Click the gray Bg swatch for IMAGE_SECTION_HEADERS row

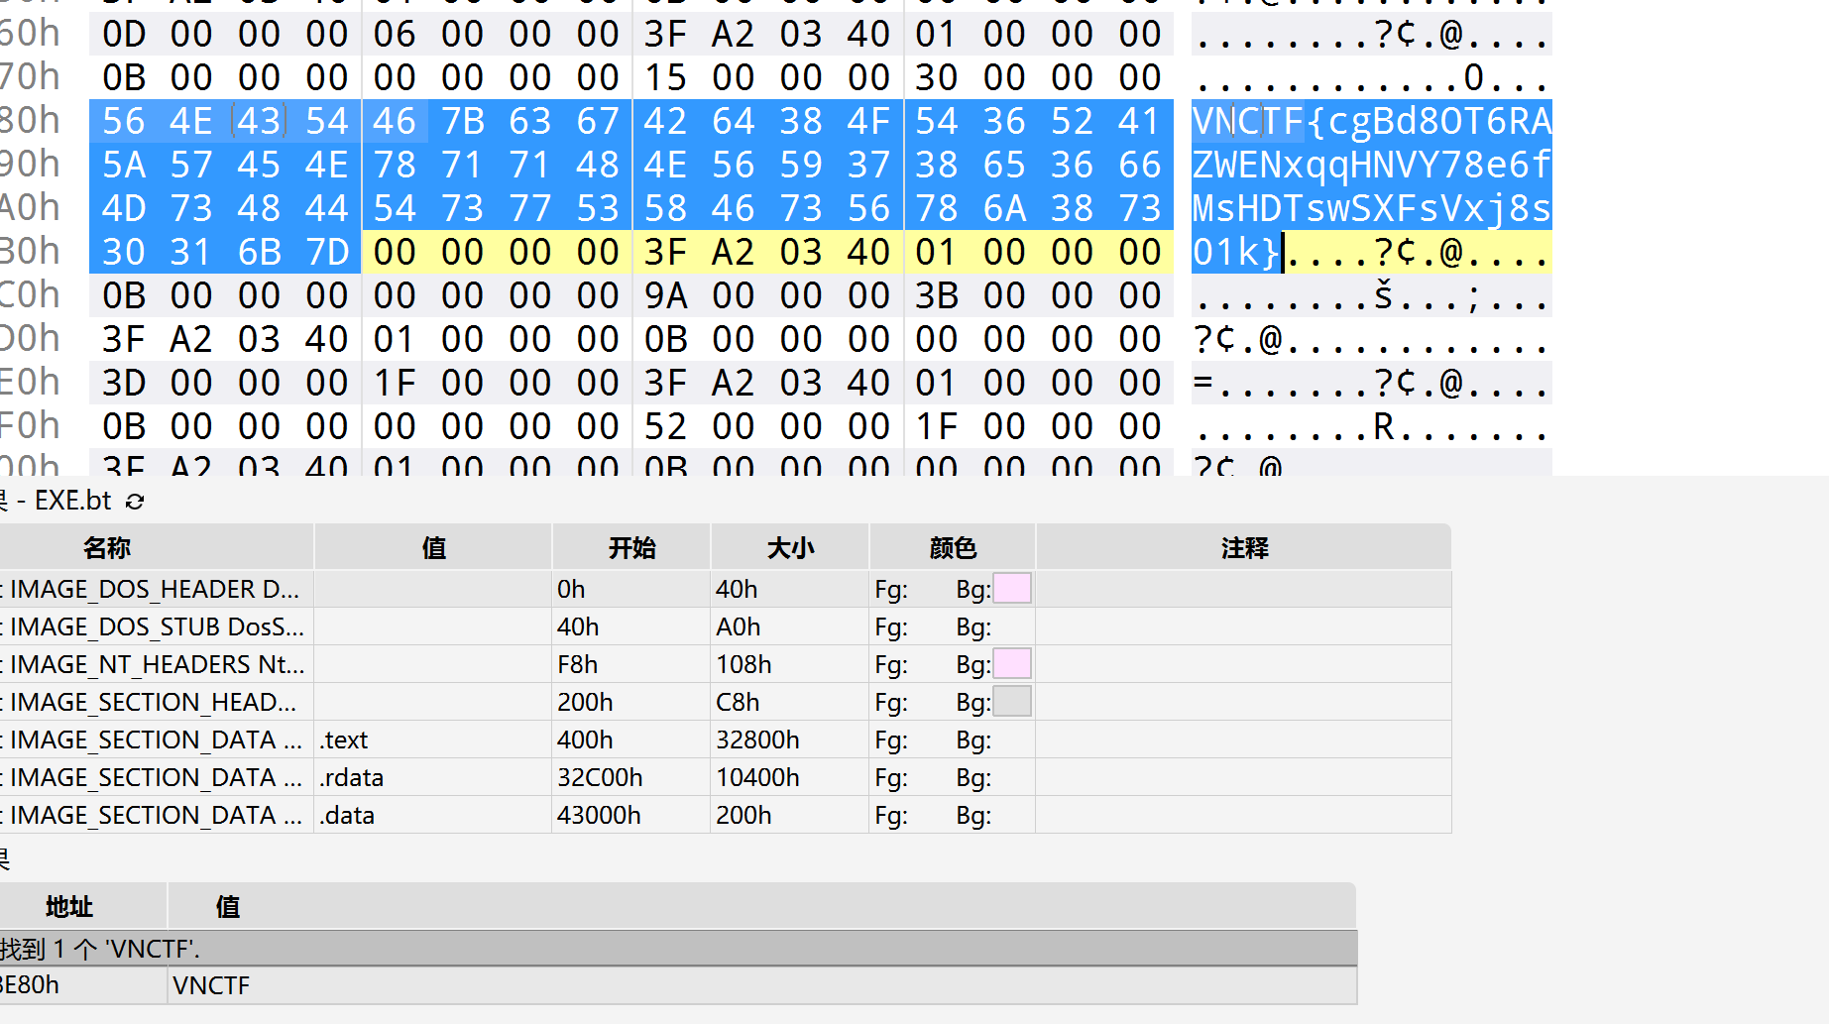1012,702
